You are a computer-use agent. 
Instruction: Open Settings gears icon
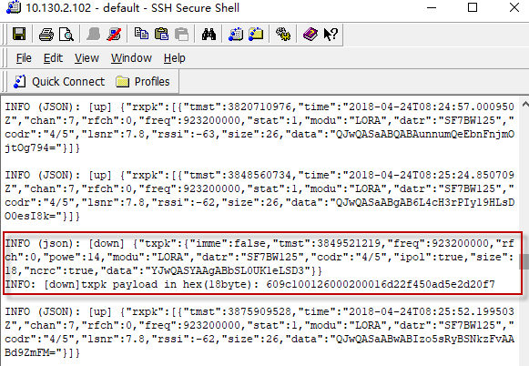coord(283,34)
